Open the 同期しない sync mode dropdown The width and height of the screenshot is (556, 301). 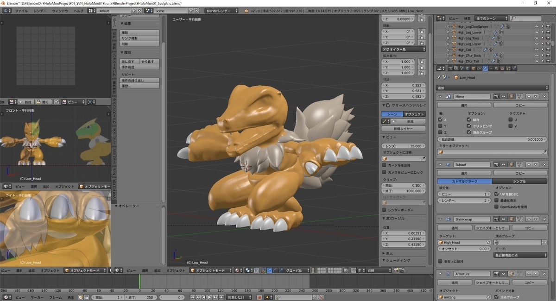point(239,297)
